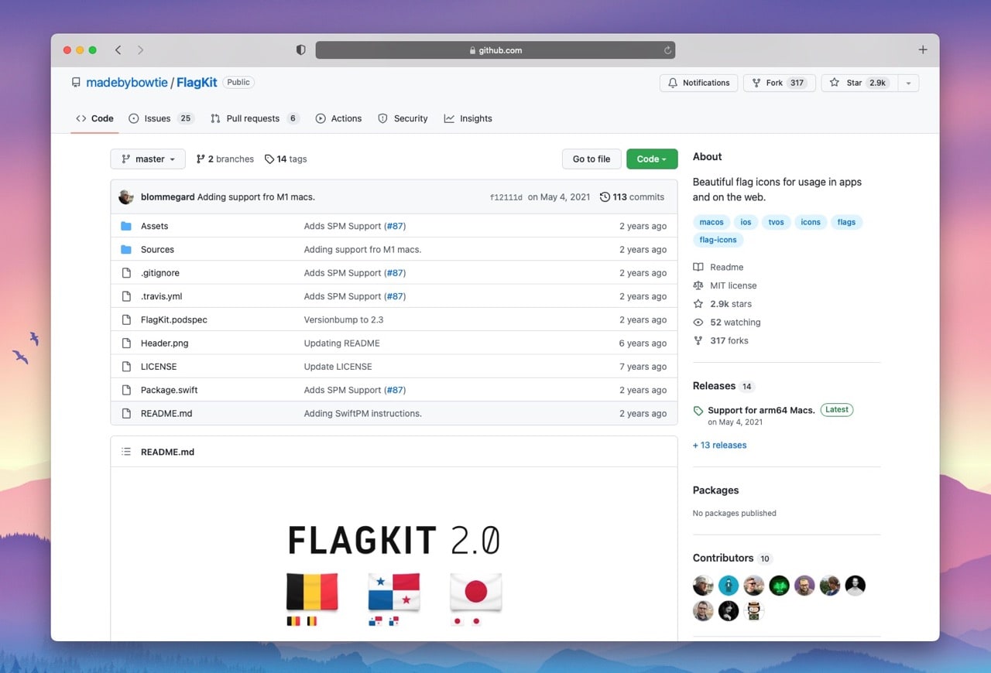Open the LICENSE file

click(x=159, y=367)
